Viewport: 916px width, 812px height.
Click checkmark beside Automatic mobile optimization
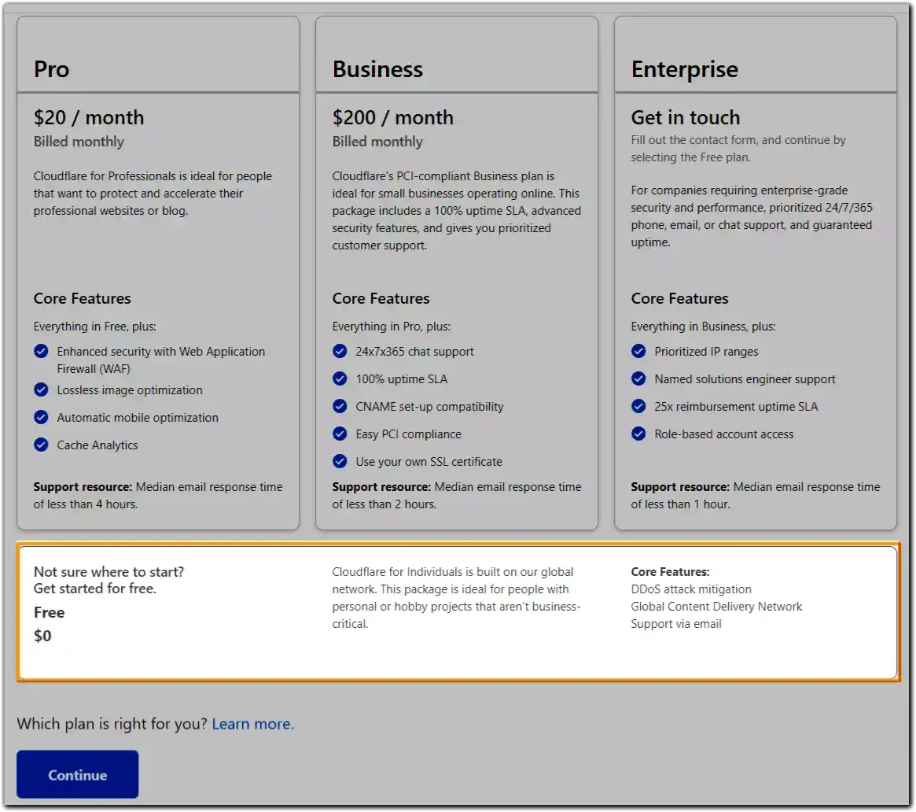[41, 417]
